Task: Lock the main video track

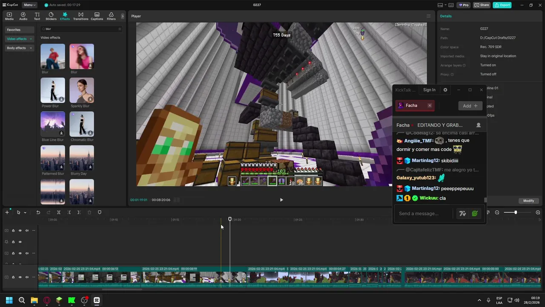Action: [13, 277]
